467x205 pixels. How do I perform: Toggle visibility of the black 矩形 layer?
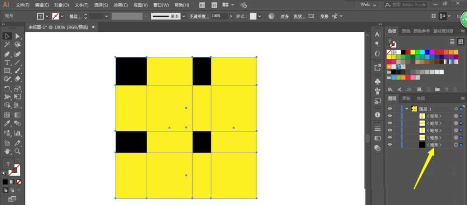coord(390,145)
